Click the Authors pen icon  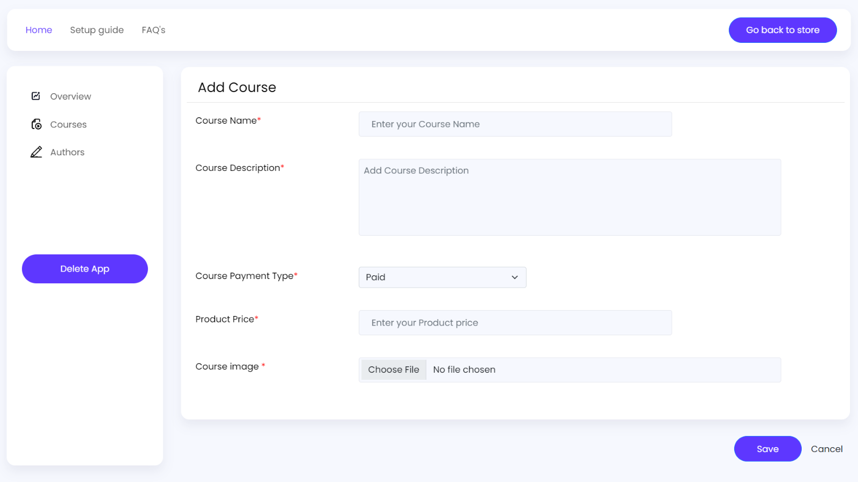(36, 152)
